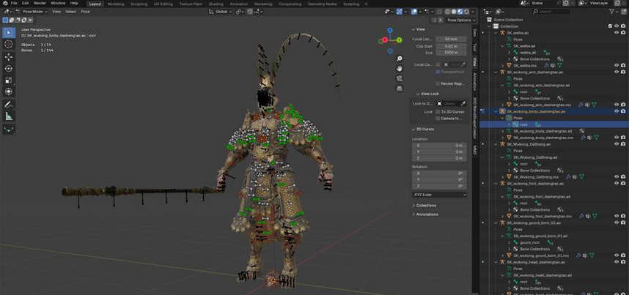Select the Cursor tool
The height and width of the screenshot is (295, 629).
pyautogui.click(x=9, y=45)
